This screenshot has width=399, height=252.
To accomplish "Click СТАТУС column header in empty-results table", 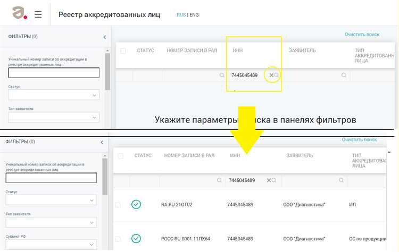I will 146,50.
